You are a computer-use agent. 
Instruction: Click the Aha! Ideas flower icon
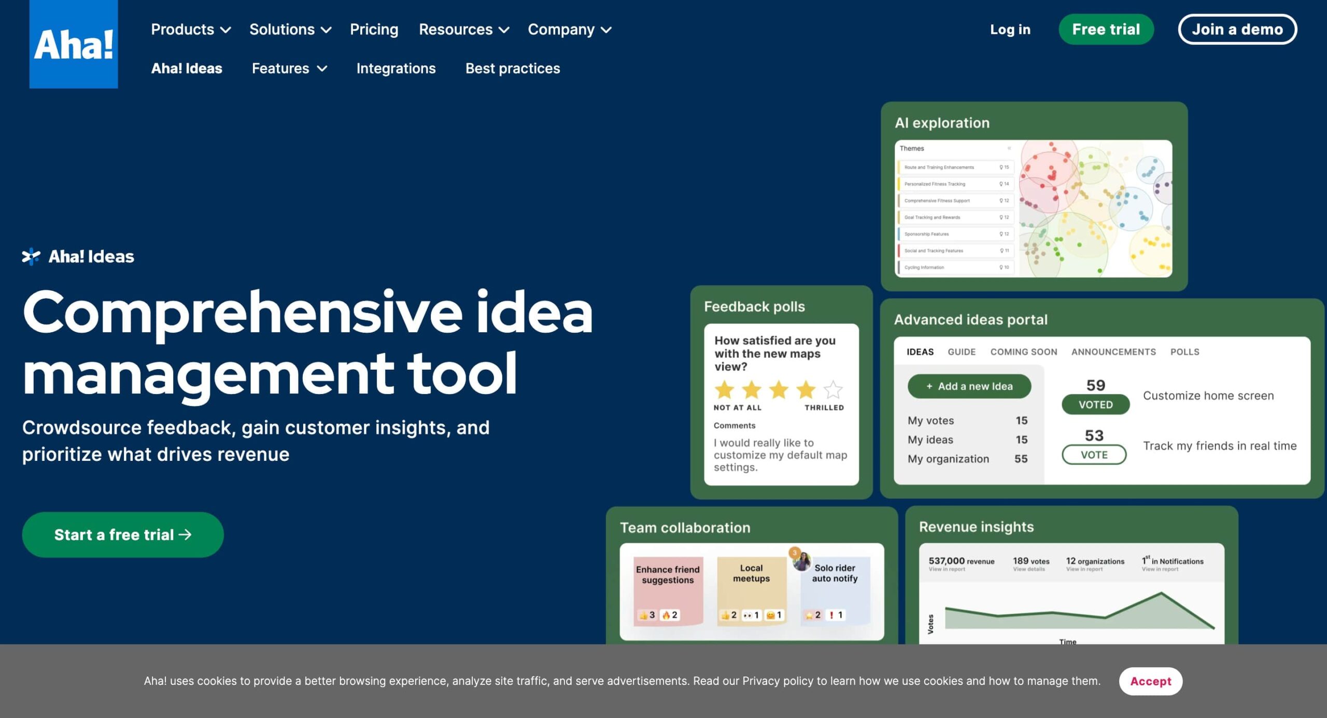[x=31, y=255]
